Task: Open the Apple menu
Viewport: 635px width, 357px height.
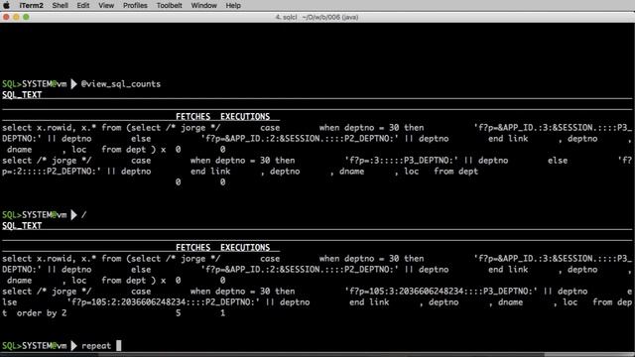Action: click(x=7, y=5)
